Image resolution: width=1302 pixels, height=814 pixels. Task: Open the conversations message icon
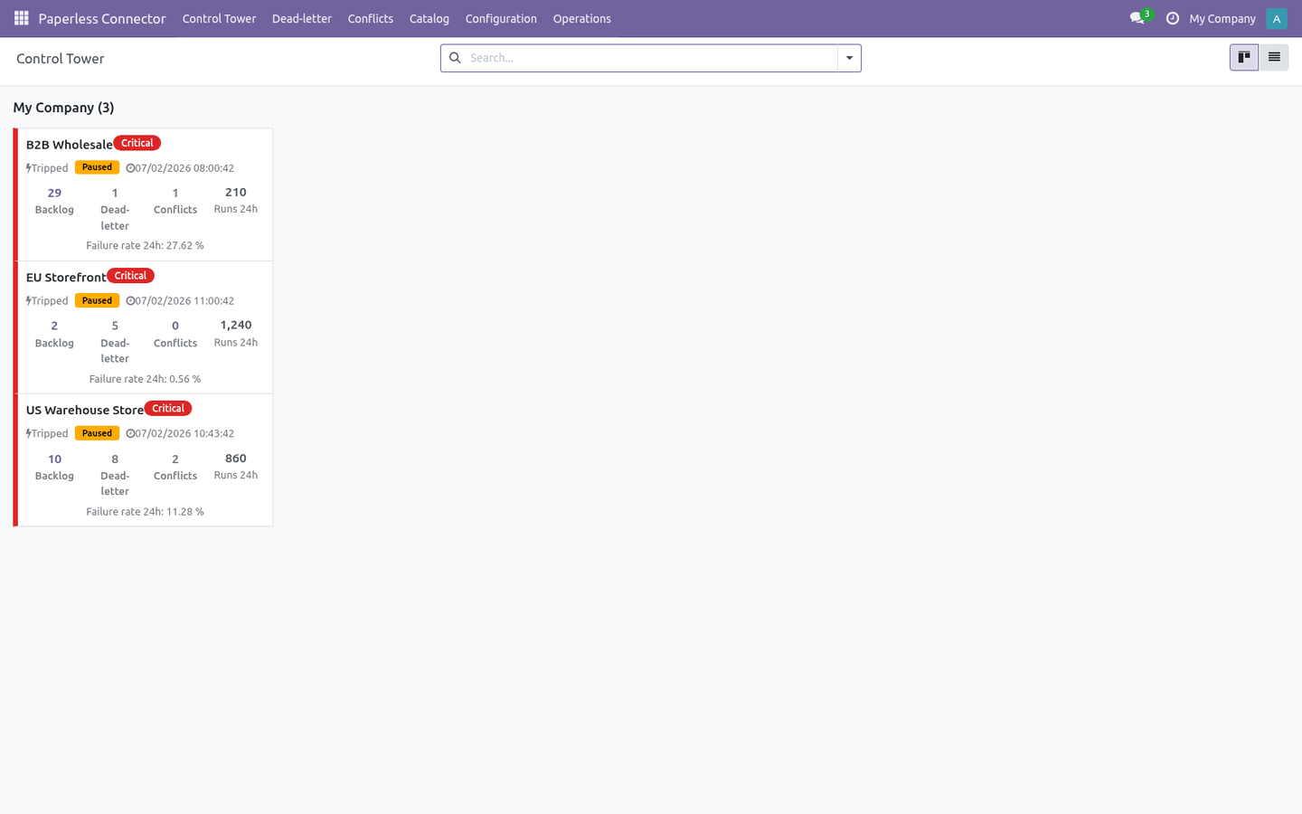point(1137,18)
